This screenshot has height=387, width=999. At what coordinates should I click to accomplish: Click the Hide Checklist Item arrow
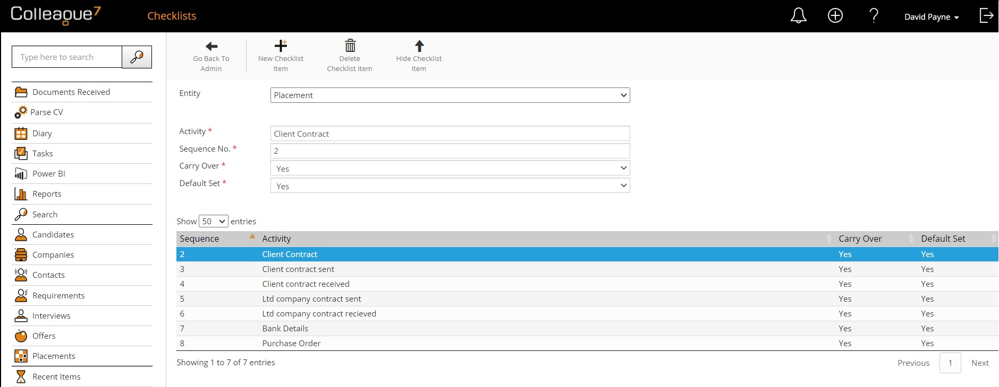point(419,46)
